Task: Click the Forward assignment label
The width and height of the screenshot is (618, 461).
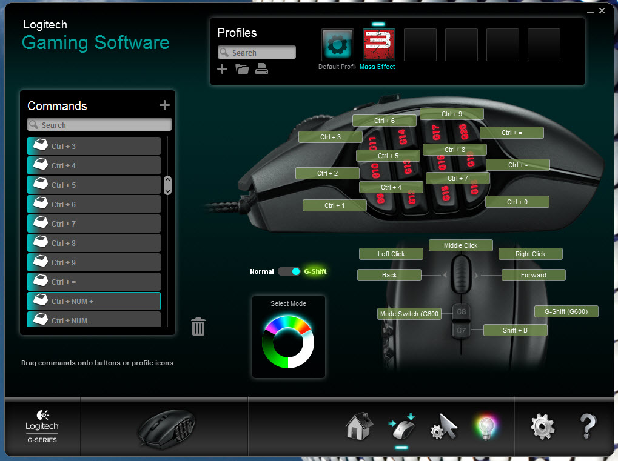Action: click(534, 275)
